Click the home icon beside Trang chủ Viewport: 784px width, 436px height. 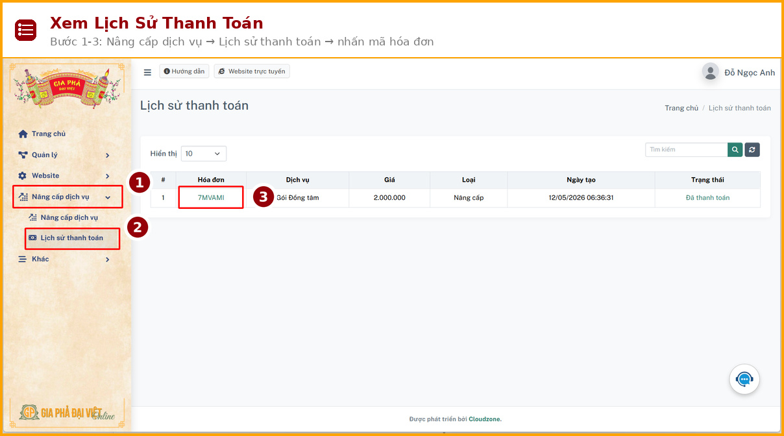click(x=23, y=134)
